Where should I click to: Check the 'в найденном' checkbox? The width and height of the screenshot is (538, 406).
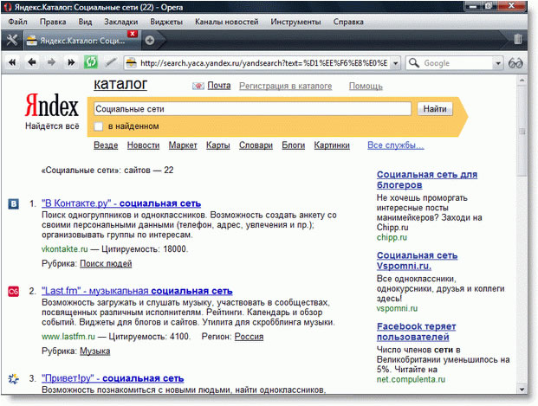point(99,126)
